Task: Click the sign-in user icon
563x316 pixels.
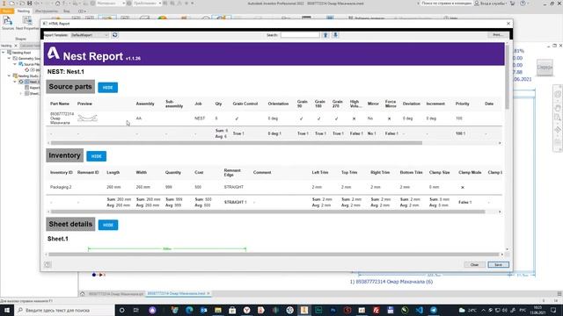Action: [x=477, y=4]
